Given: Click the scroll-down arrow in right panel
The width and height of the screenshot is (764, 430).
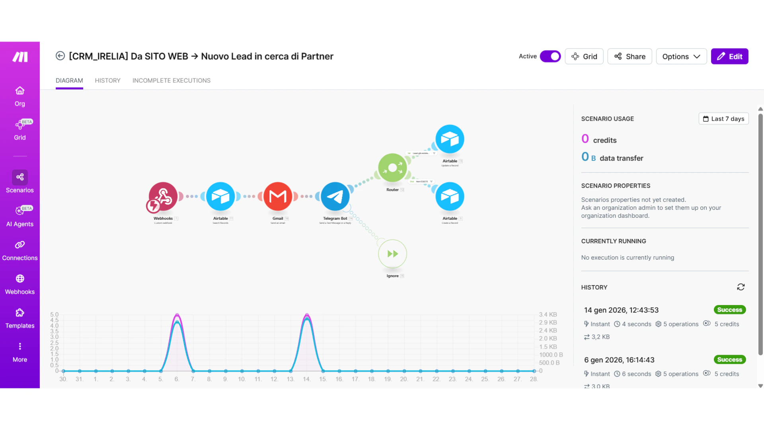Looking at the screenshot, I should [760, 385].
